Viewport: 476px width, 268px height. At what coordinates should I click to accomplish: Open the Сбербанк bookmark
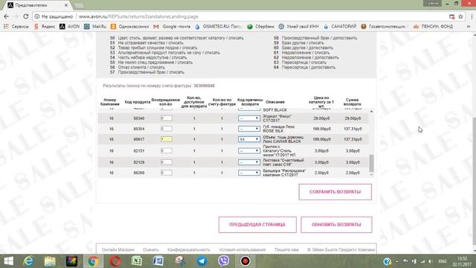coord(261,27)
